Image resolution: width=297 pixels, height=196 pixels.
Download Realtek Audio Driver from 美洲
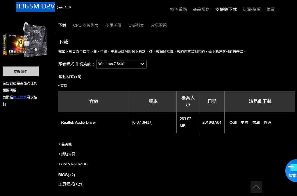tap(256, 123)
